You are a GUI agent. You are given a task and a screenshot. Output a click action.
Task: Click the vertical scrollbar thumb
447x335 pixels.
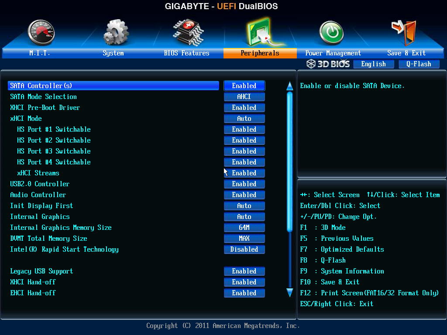click(x=290, y=161)
